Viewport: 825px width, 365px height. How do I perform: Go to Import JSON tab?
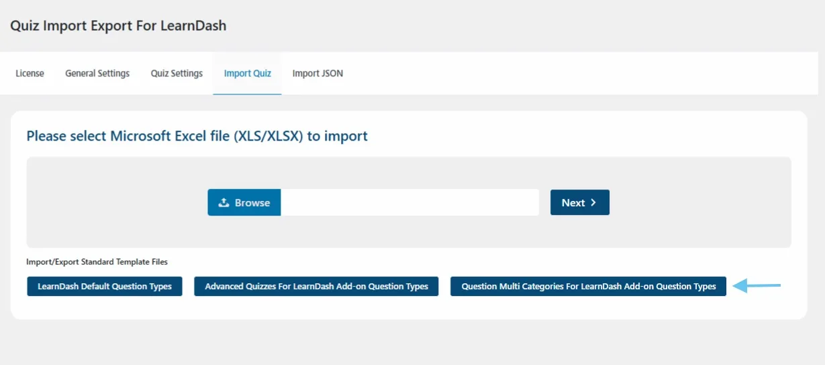point(318,74)
